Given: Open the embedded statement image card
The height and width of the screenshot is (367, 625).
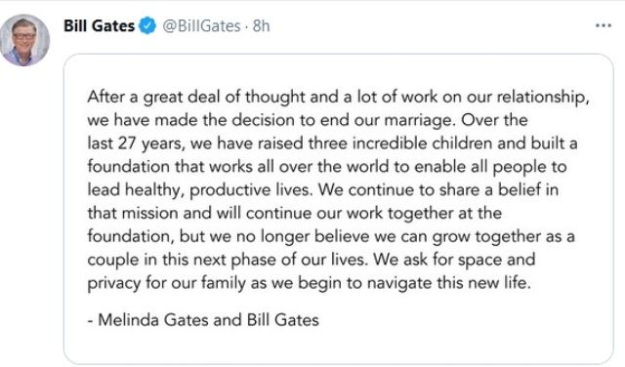Looking at the screenshot, I should click(x=339, y=209).
